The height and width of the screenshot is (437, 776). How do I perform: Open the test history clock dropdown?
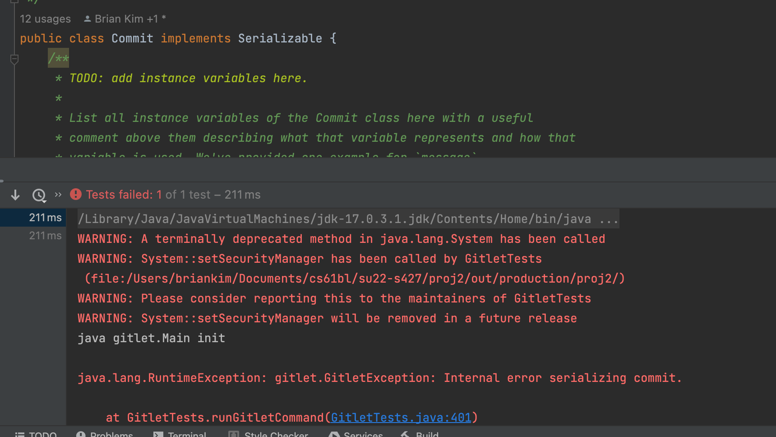click(39, 195)
